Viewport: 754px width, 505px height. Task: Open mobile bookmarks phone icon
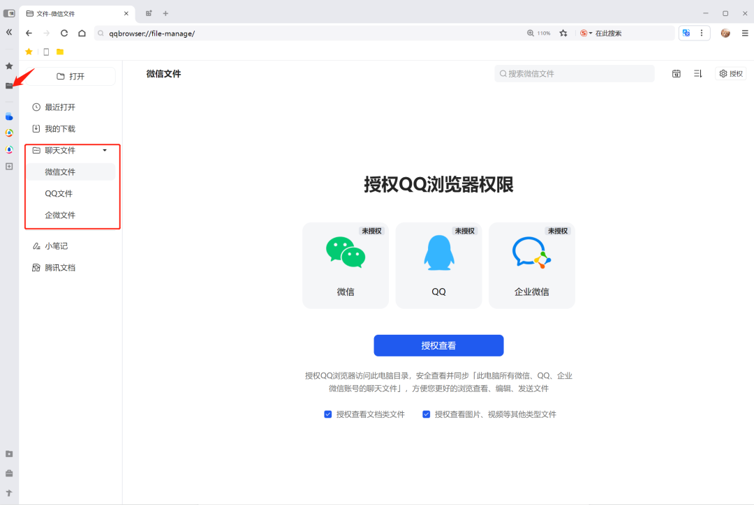[46, 52]
